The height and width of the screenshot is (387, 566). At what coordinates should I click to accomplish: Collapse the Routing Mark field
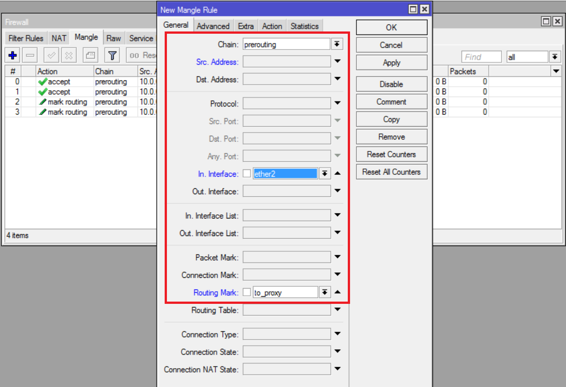[x=337, y=292]
